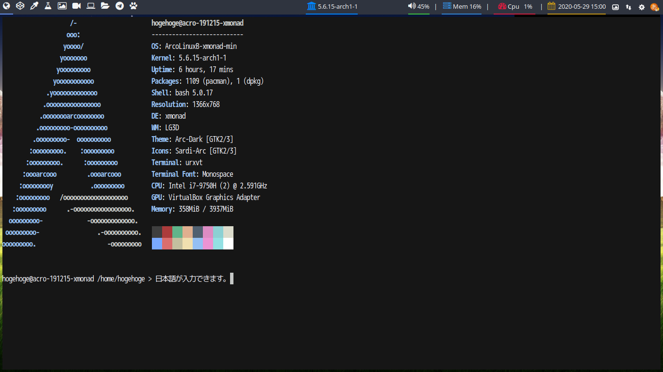
Task: Click the Resolution: 1366x768 line
Action: [x=185, y=105]
